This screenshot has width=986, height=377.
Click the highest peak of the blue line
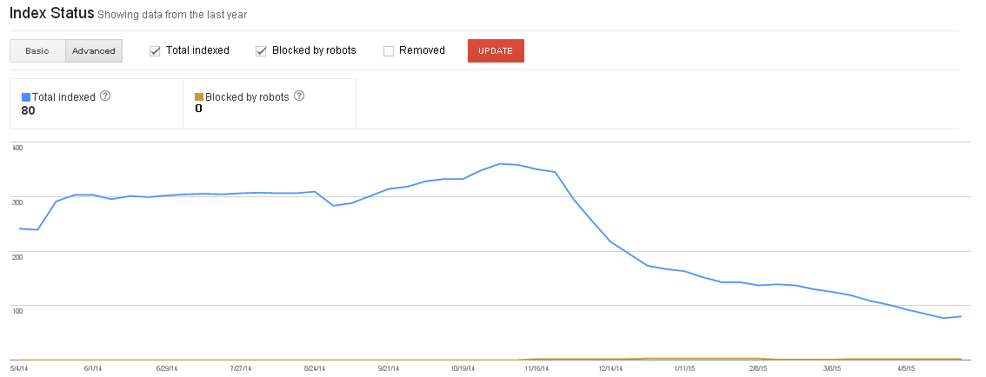[x=500, y=163]
